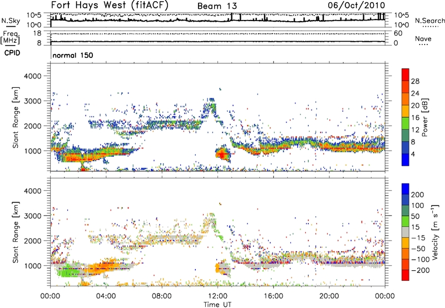Click the '3000' tick of velocity panel
The image size is (445, 308).
pos(33,216)
